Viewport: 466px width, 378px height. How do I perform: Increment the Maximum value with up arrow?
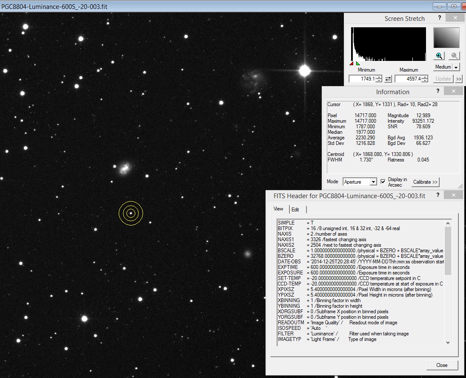(x=424, y=77)
